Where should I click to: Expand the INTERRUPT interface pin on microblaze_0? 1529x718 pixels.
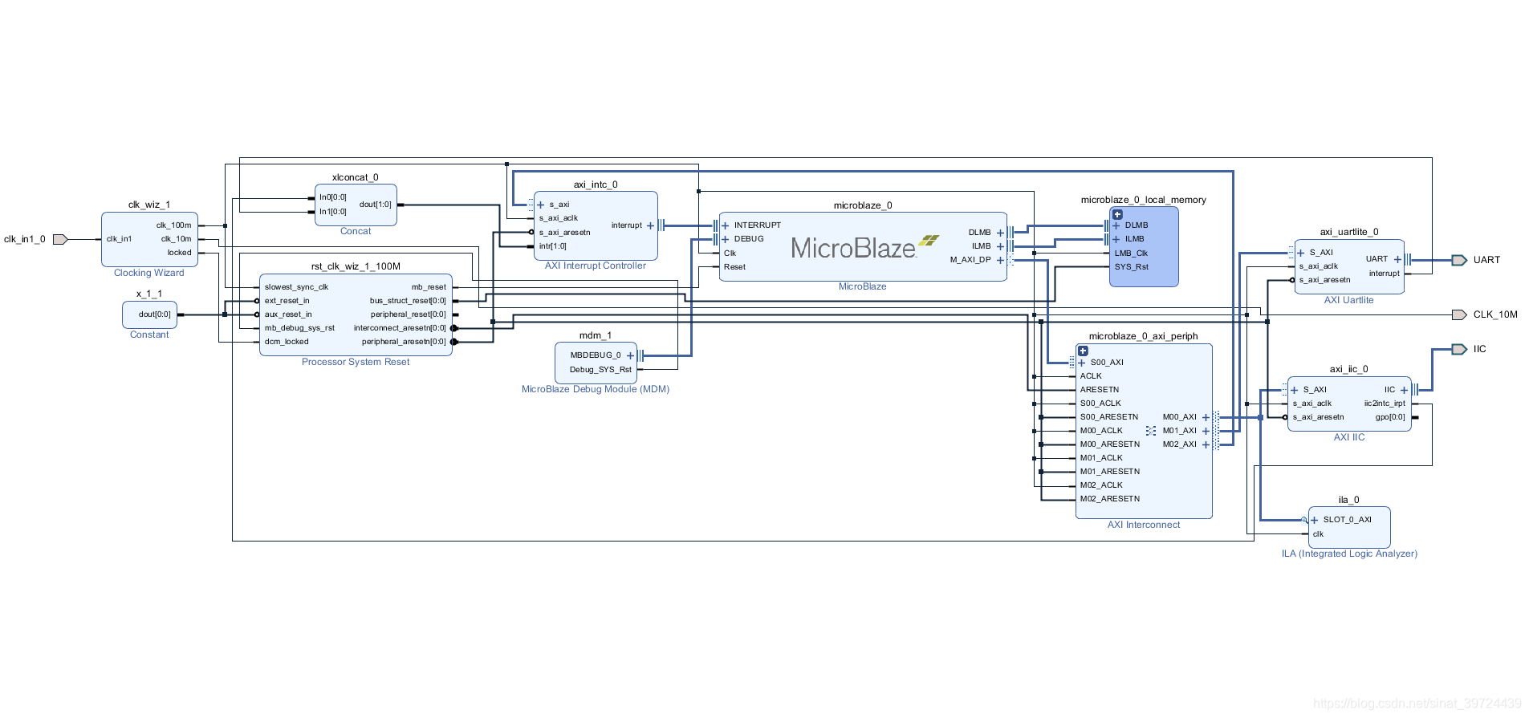(726, 225)
